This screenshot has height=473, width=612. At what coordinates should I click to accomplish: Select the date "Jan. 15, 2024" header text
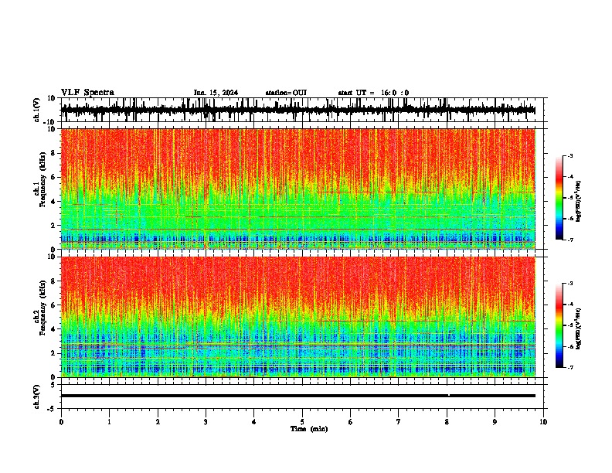point(216,93)
